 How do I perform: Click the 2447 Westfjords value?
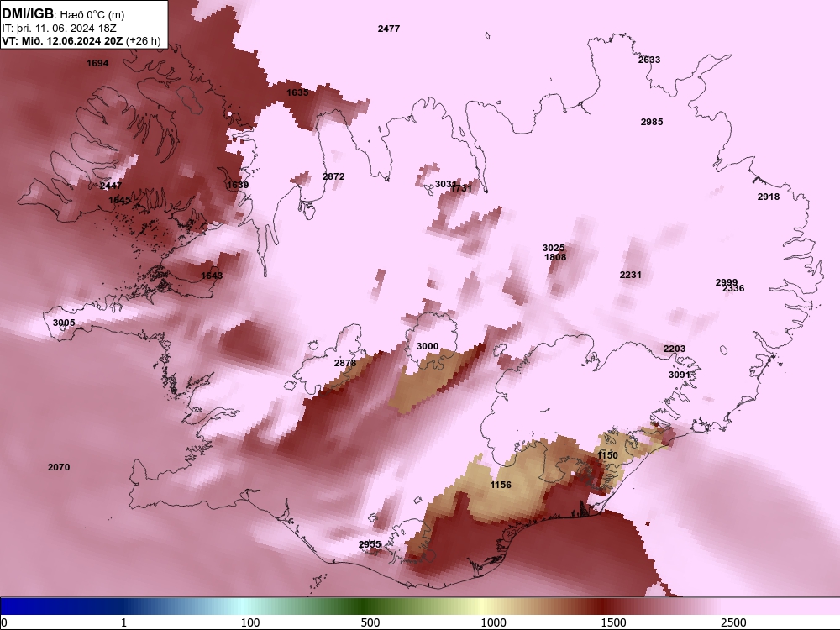click(x=111, y=186)
